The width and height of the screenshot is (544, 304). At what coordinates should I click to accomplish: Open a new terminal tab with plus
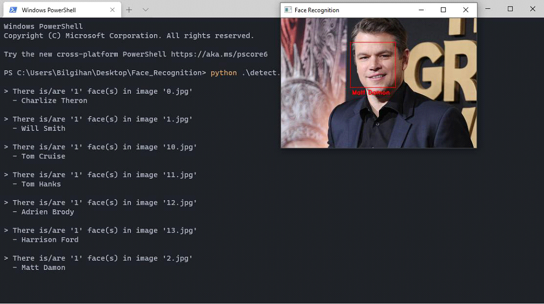[x=129, y=10]
